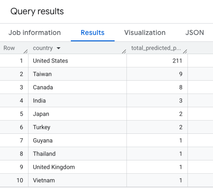Click the total_predicted_p... column header
Screen dimensions: 213x188
coord(156,48)
